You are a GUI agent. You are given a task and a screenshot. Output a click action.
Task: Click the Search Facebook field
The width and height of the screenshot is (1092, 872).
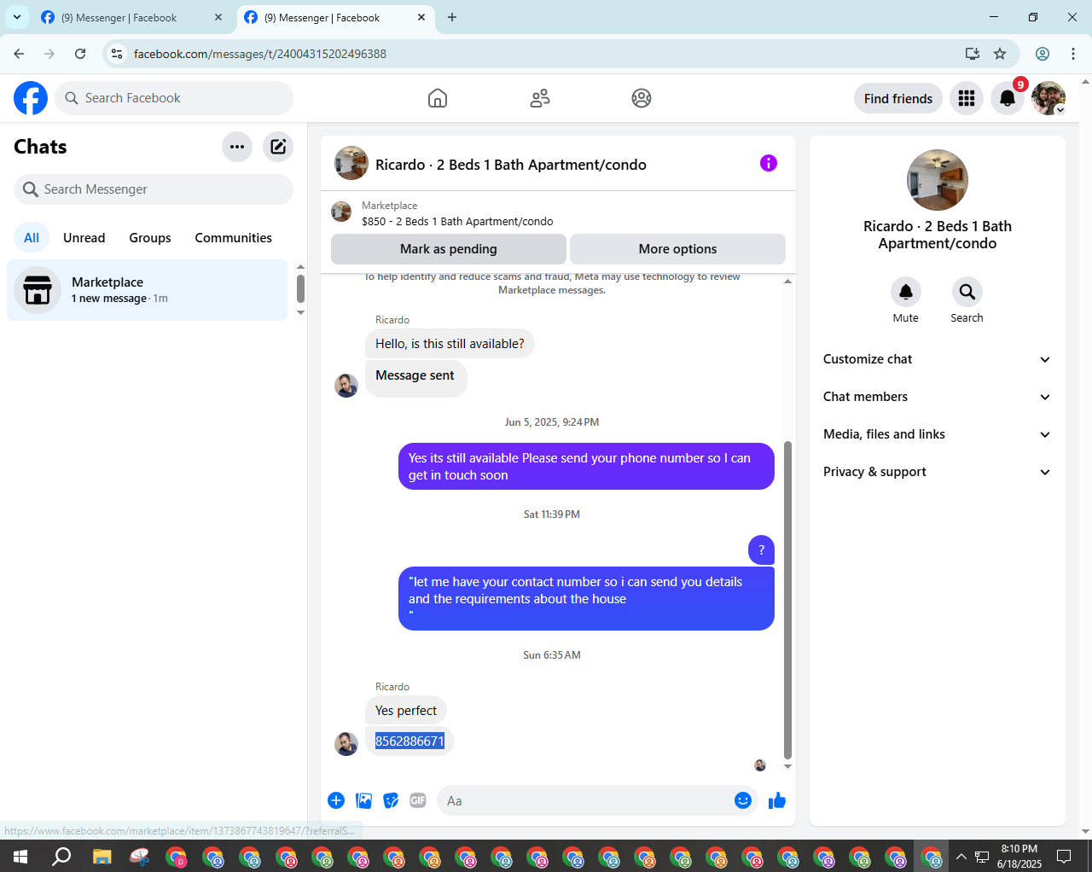click(174, 98)
